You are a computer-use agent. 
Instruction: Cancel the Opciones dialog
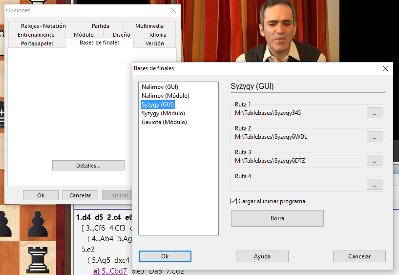(x=80, y=195)
